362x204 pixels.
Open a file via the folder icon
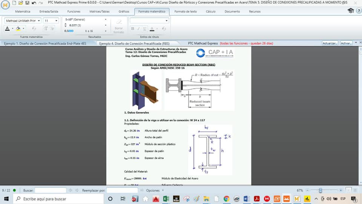click(x=21, y=3)
